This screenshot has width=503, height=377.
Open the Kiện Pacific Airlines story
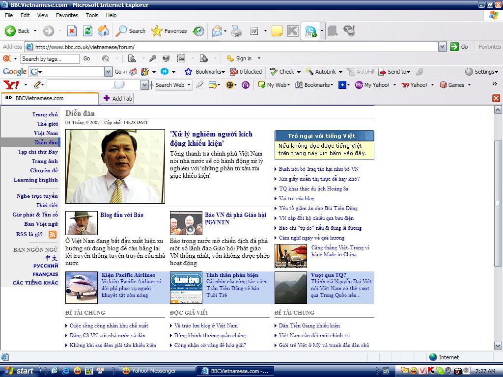128,275
